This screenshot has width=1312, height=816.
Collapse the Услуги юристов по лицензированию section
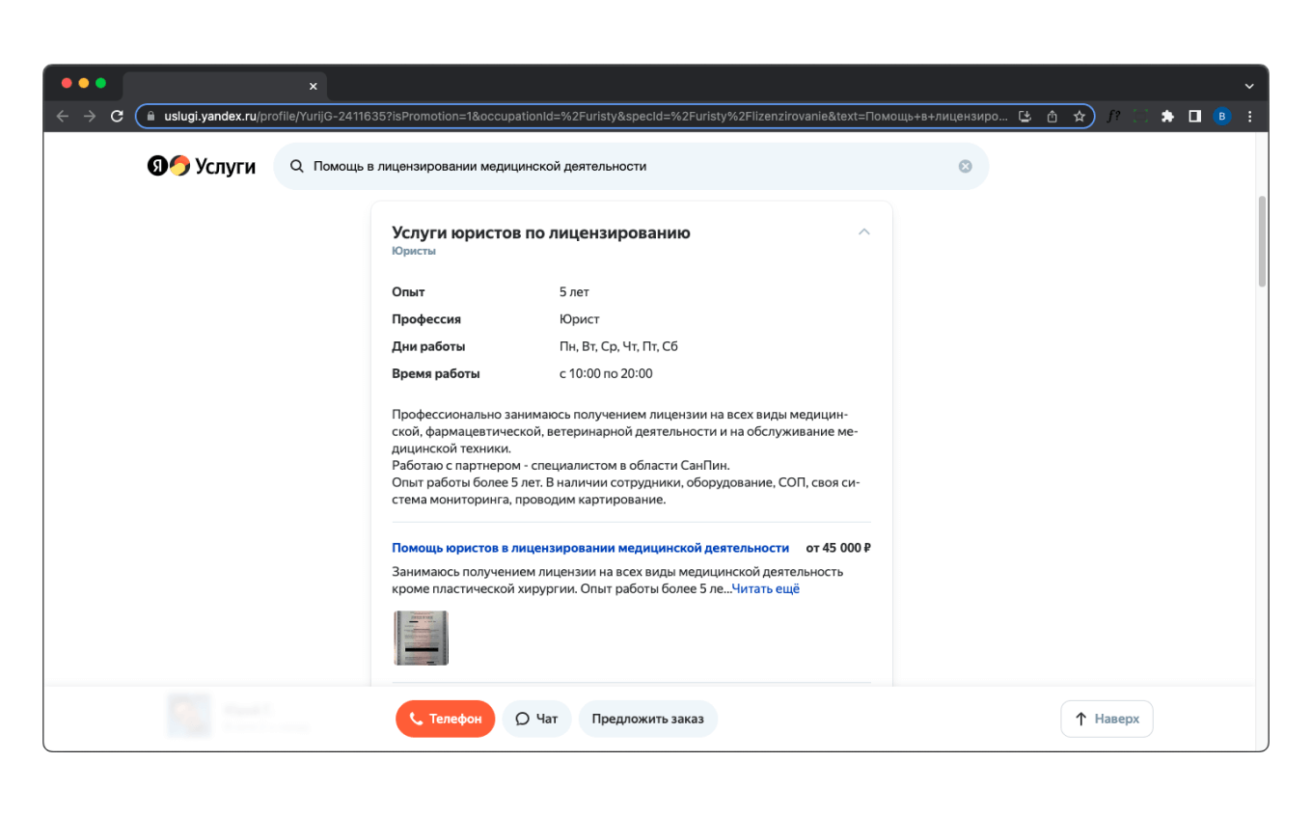[x=864, y=231]
